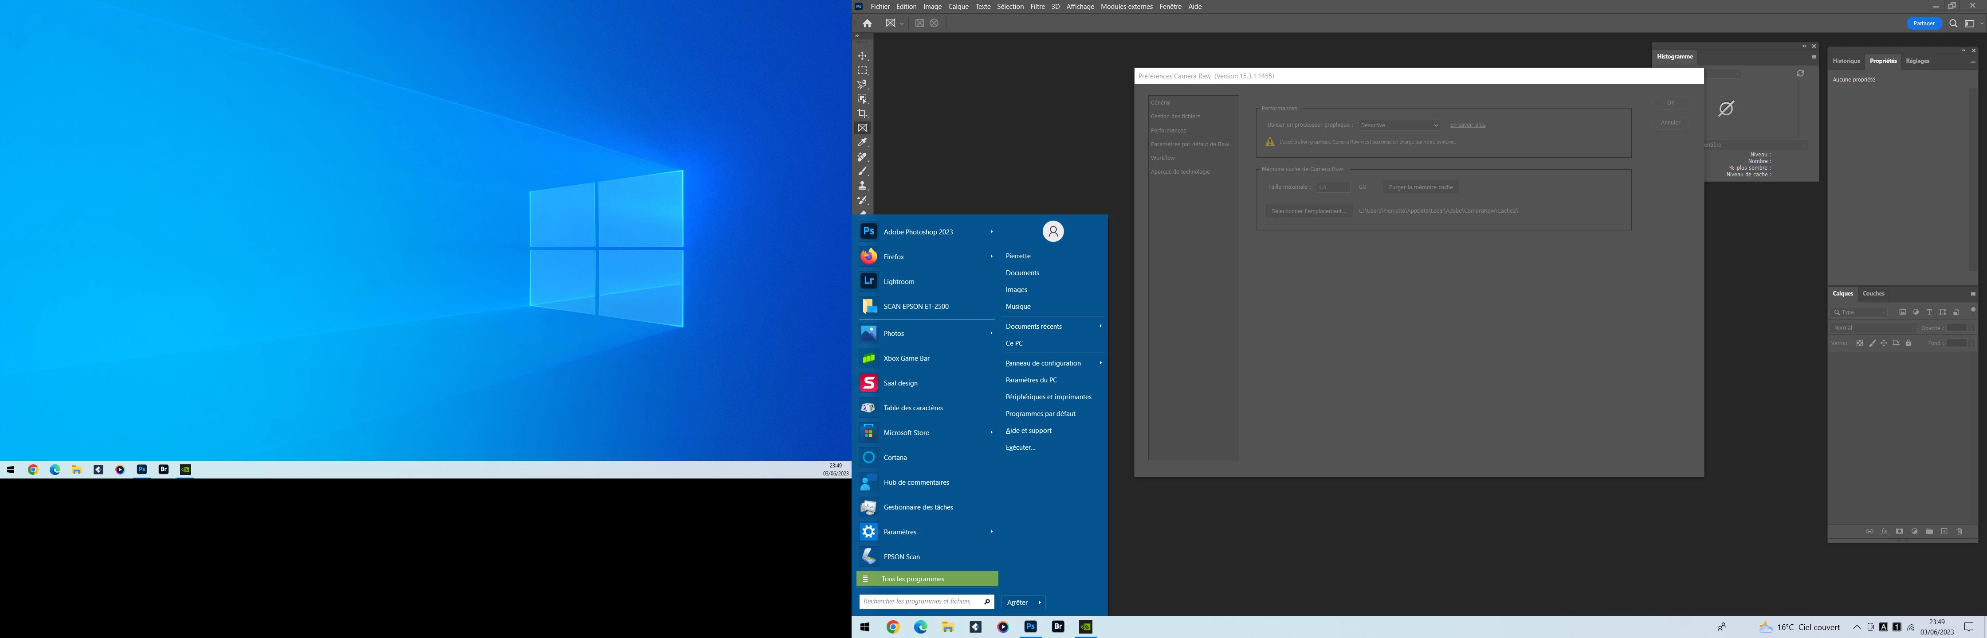Toggle lock transparent pixels in Calques
The height and width of the screenshot is (638, 1987).
(1860, 343)
